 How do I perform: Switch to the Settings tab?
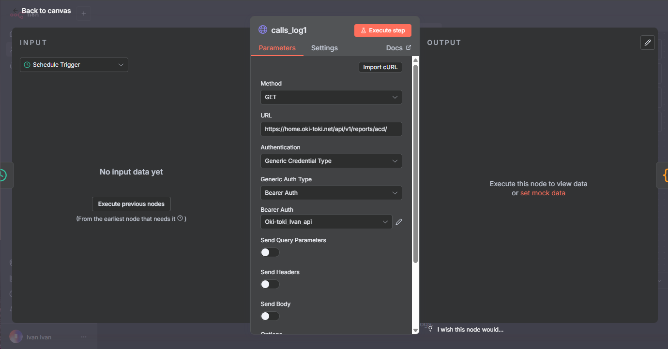click(x=324, y=48)
